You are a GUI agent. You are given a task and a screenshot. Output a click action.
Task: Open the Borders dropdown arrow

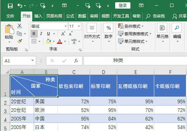[39, 41]
